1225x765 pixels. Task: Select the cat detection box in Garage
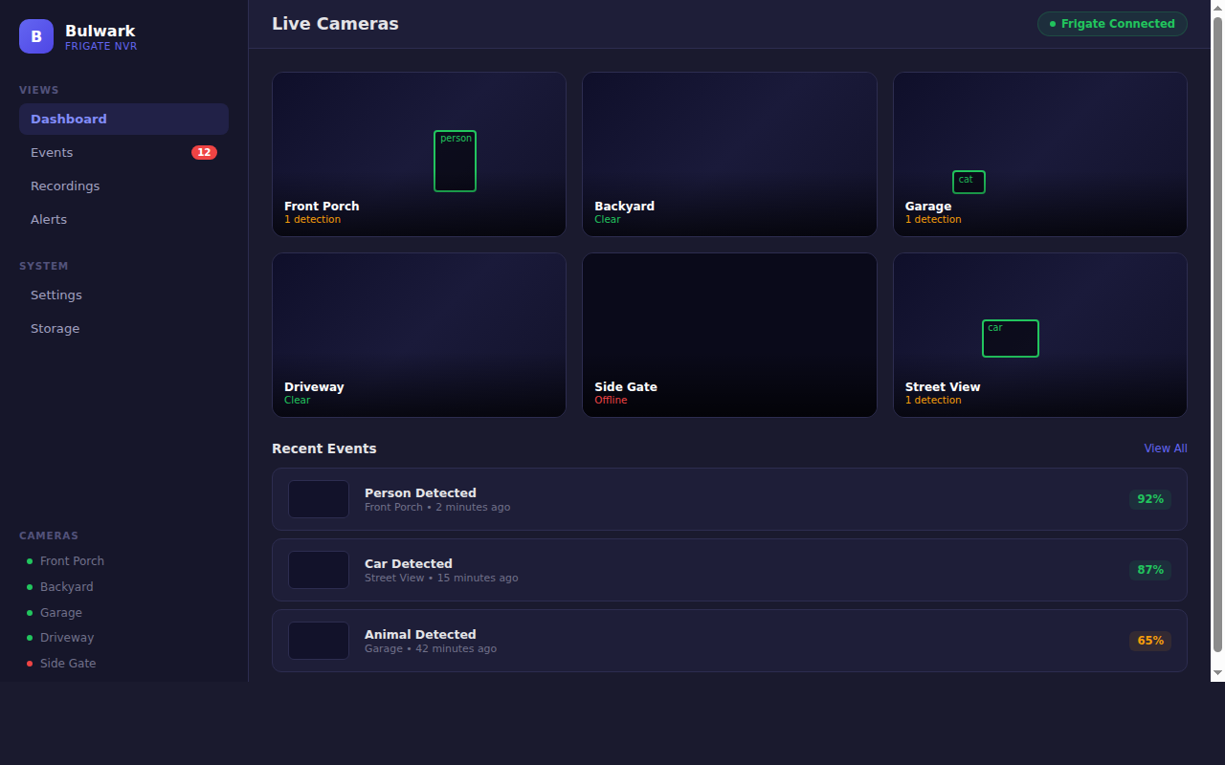tap(969, 182)
